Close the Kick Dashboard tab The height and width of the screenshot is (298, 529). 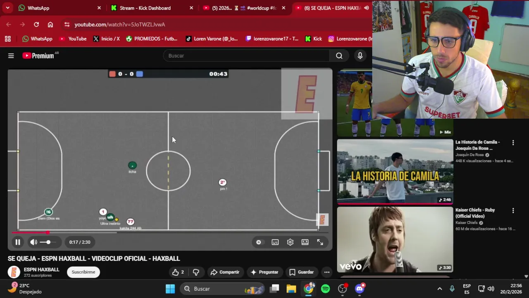(x=191, y=8)
